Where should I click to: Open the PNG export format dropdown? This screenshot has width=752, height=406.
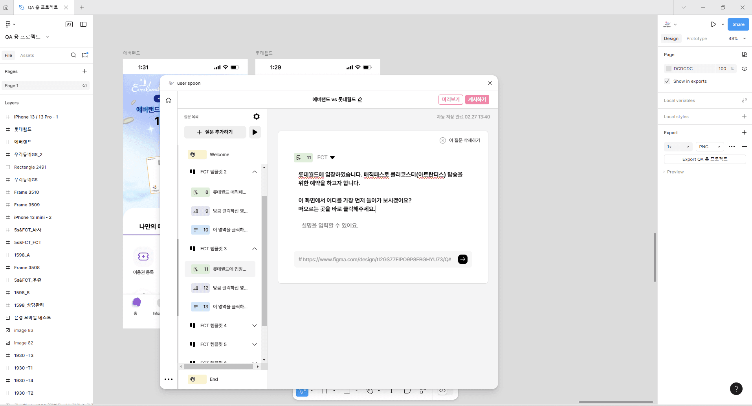710,147
